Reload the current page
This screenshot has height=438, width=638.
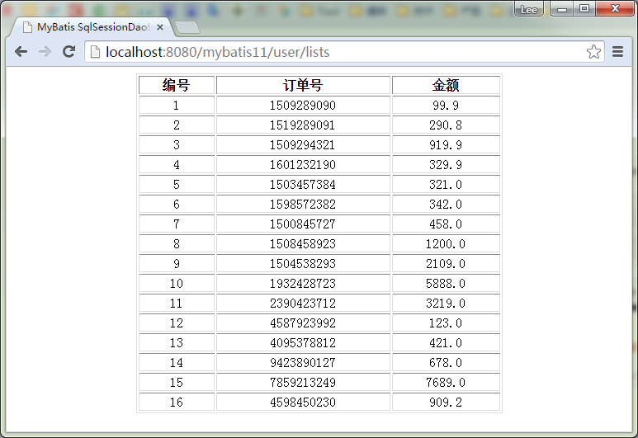point(69,52)
